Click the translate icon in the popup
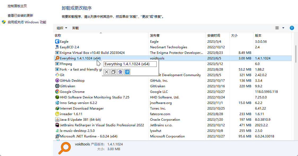This screenshot has width=298, height=156. (x=127, y=72)
